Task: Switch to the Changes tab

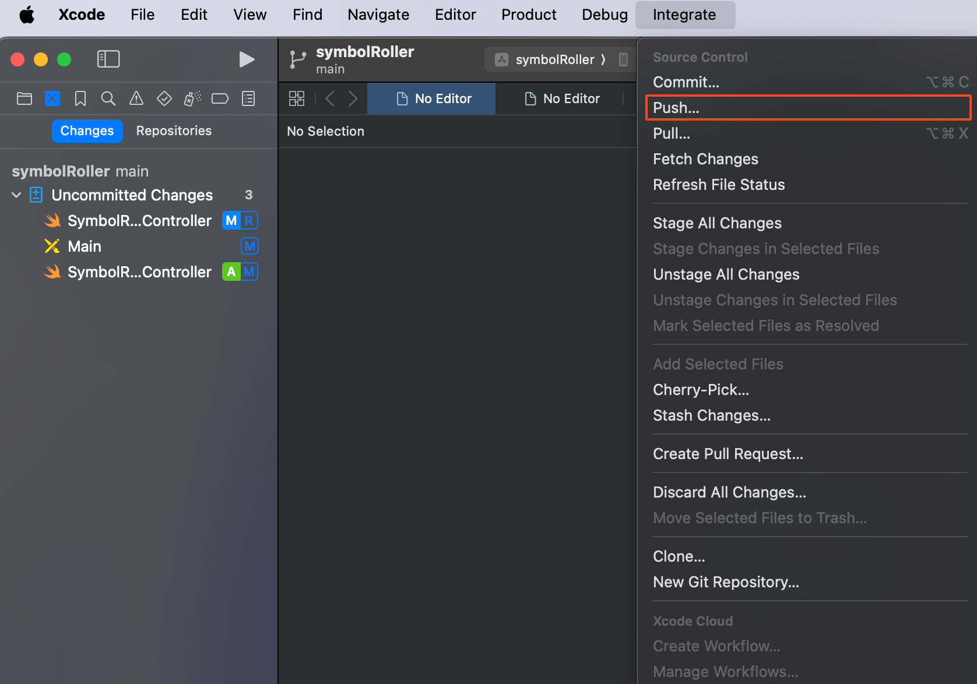Action: (x=87, y=131)
